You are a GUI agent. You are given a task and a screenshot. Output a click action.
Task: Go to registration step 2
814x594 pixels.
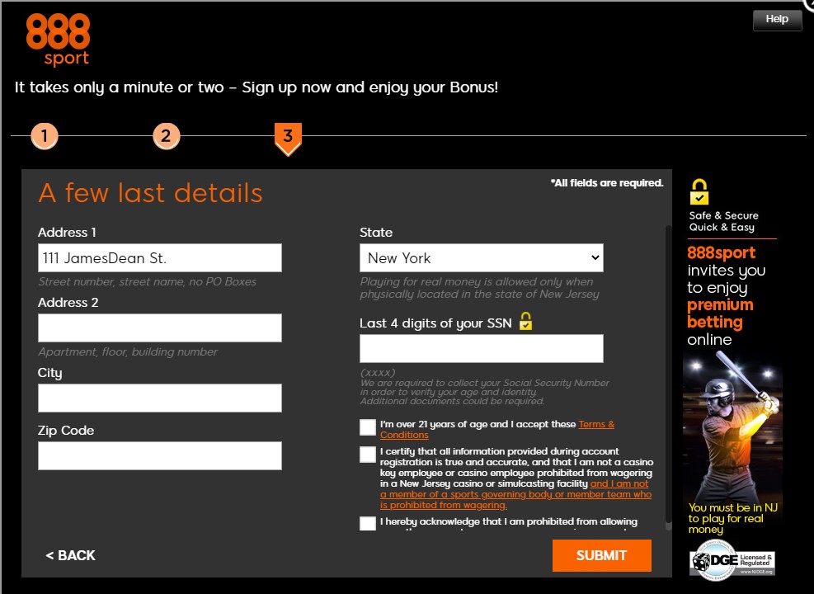click(166, 136)
